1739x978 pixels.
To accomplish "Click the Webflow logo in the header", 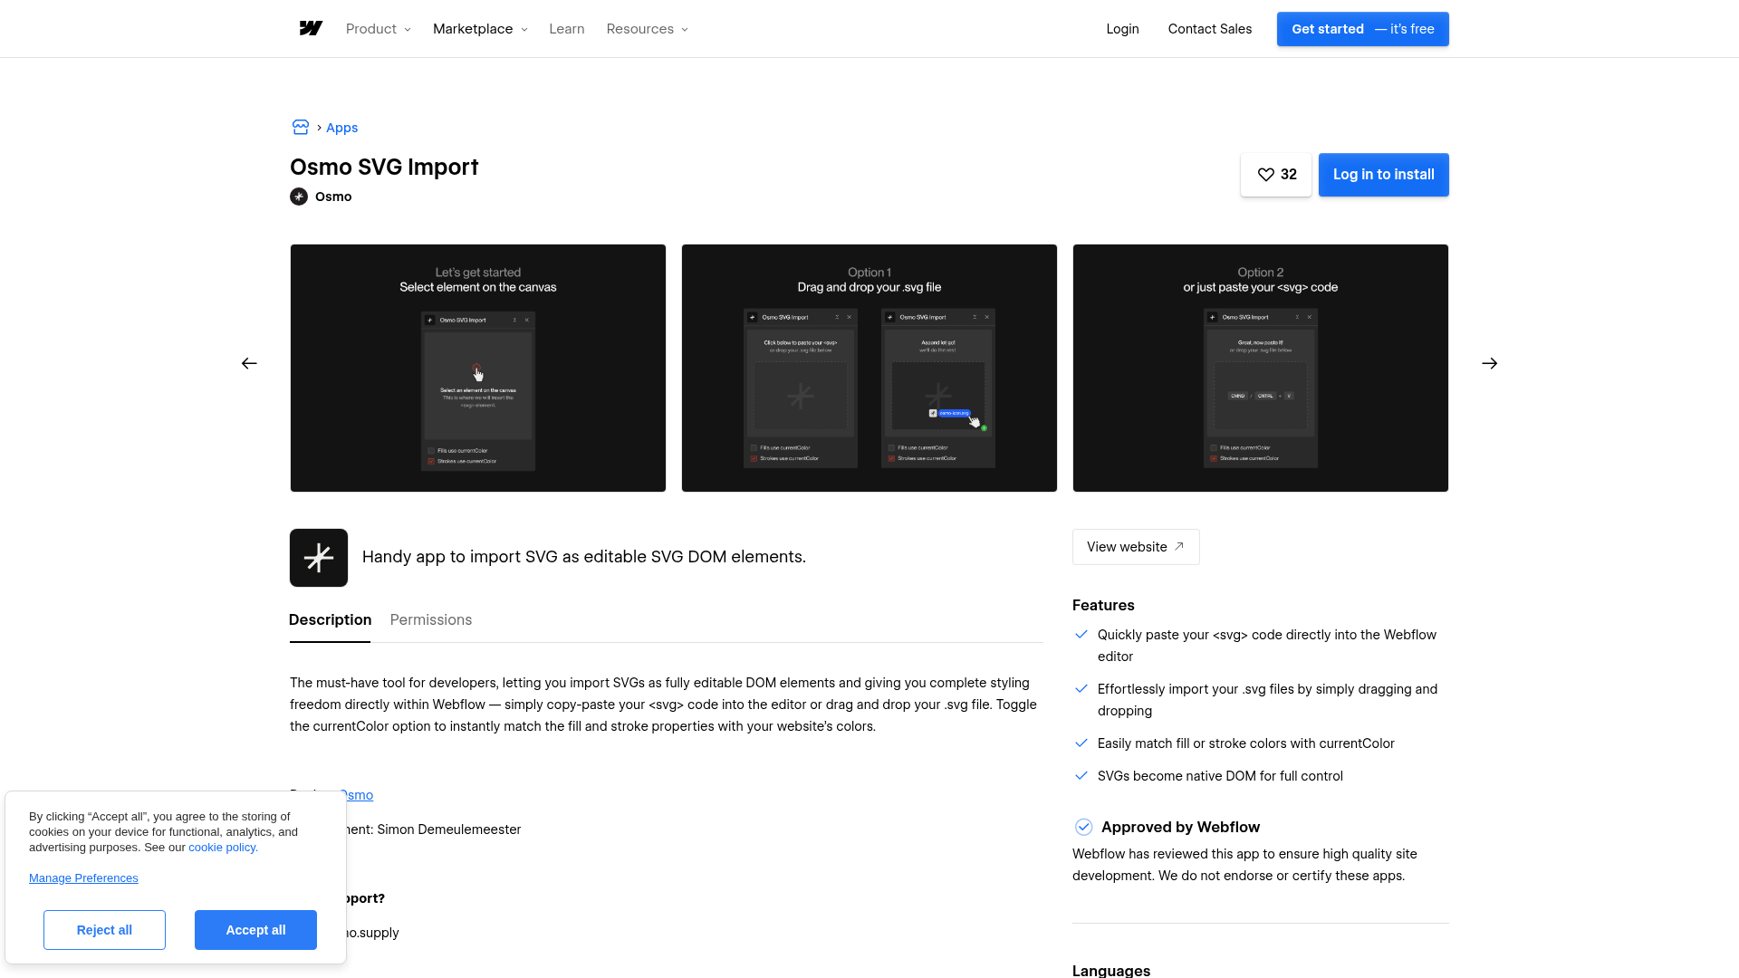I will point(311,29).
